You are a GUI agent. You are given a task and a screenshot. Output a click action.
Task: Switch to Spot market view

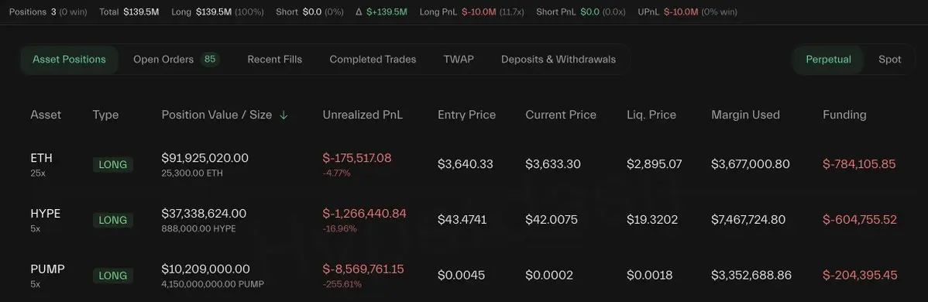point(889,59)
